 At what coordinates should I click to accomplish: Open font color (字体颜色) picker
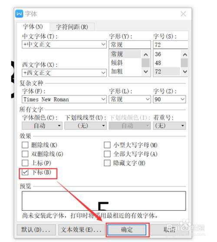click(42, 126)
